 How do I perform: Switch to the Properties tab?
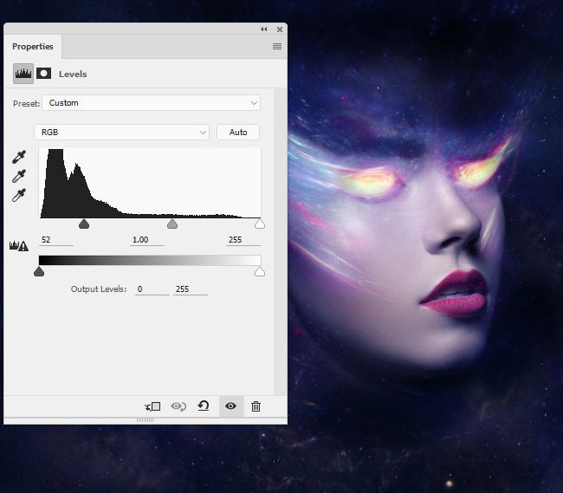click(33, 46)
